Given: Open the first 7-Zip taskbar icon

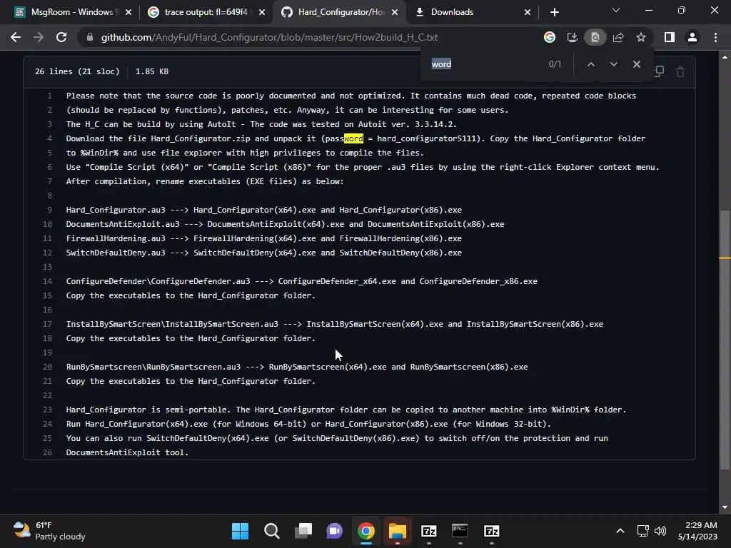Looking at the screenshot, I should (x=428, y=531).
